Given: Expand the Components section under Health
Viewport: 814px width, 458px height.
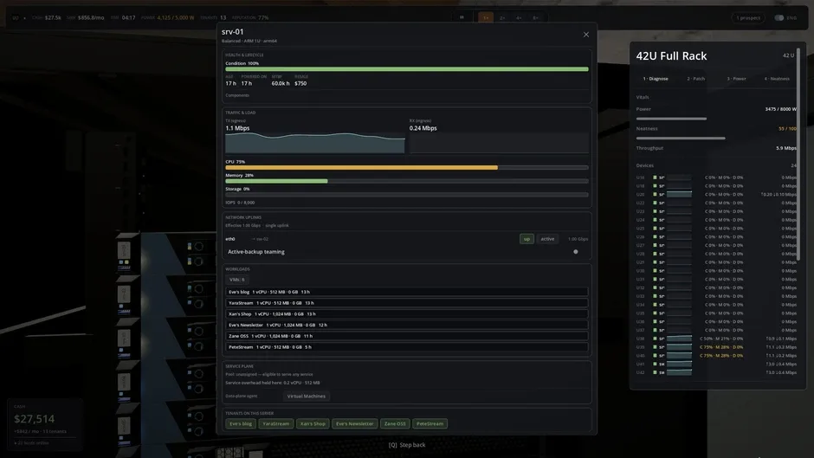Looking at the screenshot, I should tap(237, 95).
